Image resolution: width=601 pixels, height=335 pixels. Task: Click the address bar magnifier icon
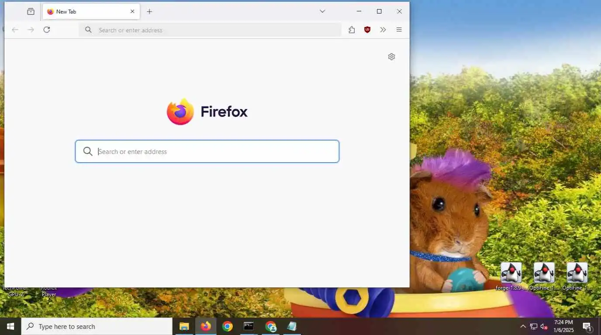pyautogui.click(x=88, y=30)
